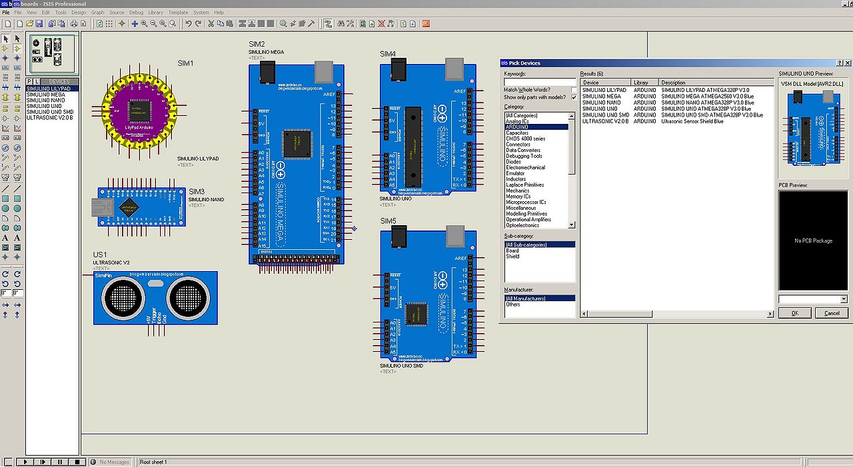The width and height of the screenshot is (853, 467).
Task: Open the Graph menu
Action: click(x=97, y=13)
